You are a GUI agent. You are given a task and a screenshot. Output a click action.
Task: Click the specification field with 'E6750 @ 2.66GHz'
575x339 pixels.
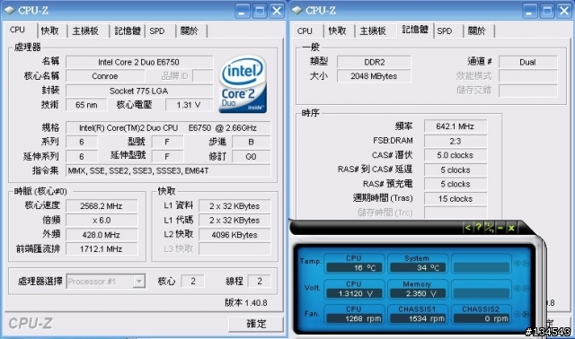coord(168,127)
